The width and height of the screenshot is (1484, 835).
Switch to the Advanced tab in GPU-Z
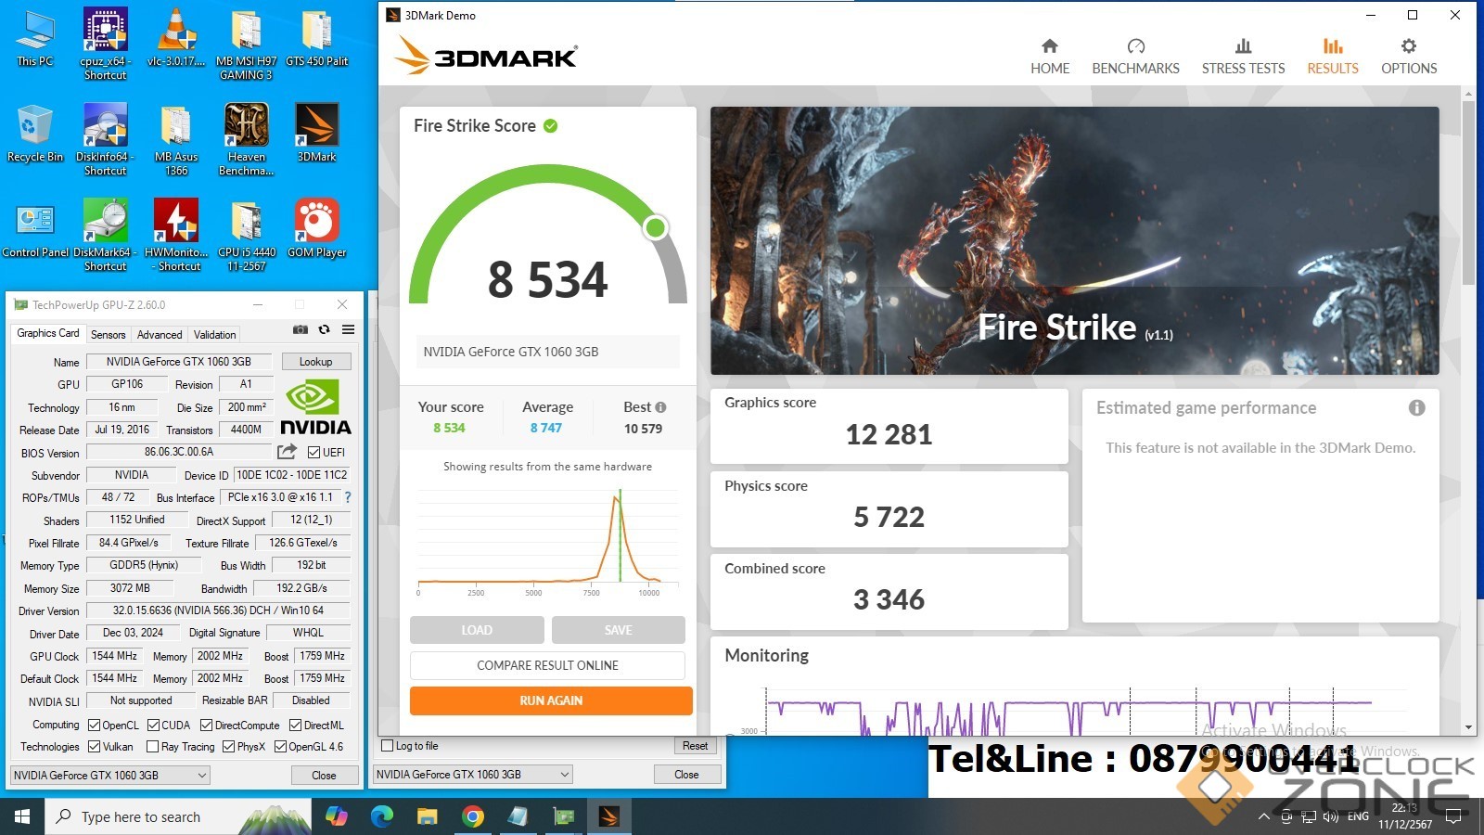click(x=160, y=334)
